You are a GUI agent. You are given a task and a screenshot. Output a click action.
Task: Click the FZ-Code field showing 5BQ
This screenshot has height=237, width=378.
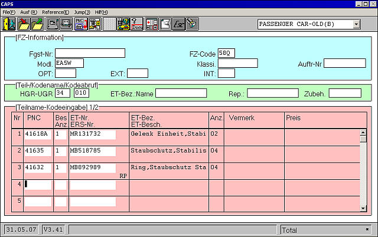point(226,53)
